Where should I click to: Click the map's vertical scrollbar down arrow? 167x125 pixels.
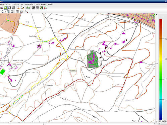click(156, 121)
